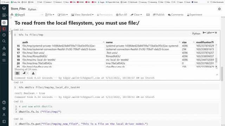Open the cell dashboard chart icon in Cmd 13
Screen dimensions: 225x126
[x=208, y=33]
